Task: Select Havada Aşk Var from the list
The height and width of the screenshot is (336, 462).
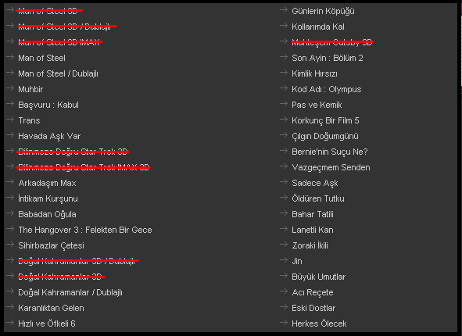Action: 49,136
